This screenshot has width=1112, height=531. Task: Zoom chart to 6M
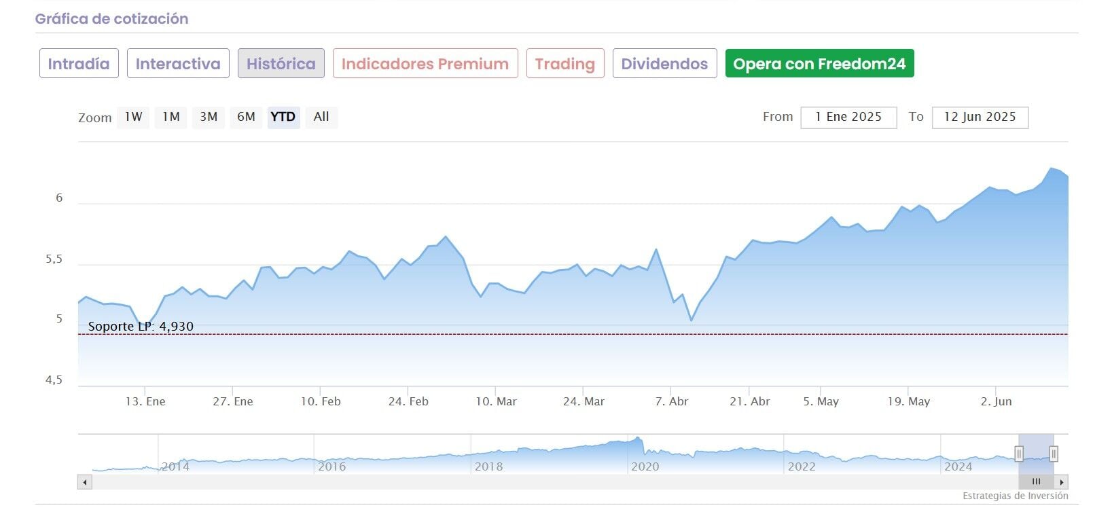[246, 117]
